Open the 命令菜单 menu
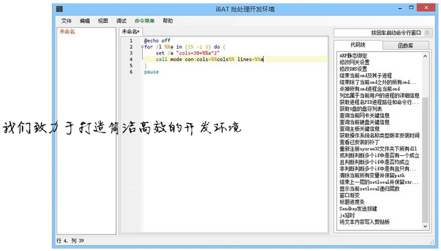441x251 pixels. point(144,21)
